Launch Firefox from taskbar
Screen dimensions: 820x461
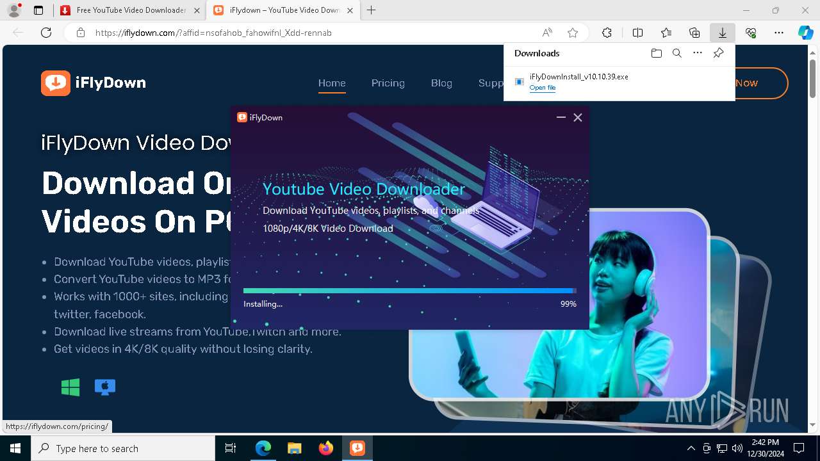tap(326, 448)
